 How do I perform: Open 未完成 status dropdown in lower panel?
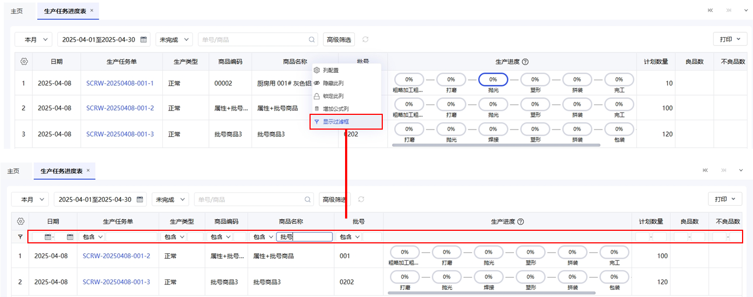coord(170,199)
